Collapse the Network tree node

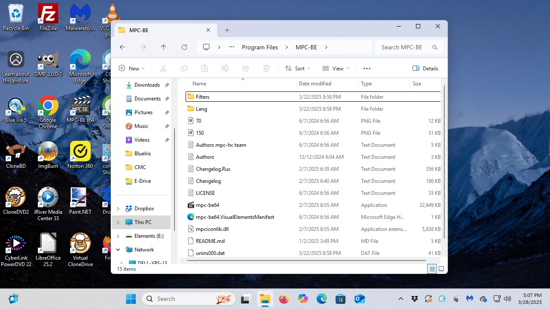(x=118, y=250)
